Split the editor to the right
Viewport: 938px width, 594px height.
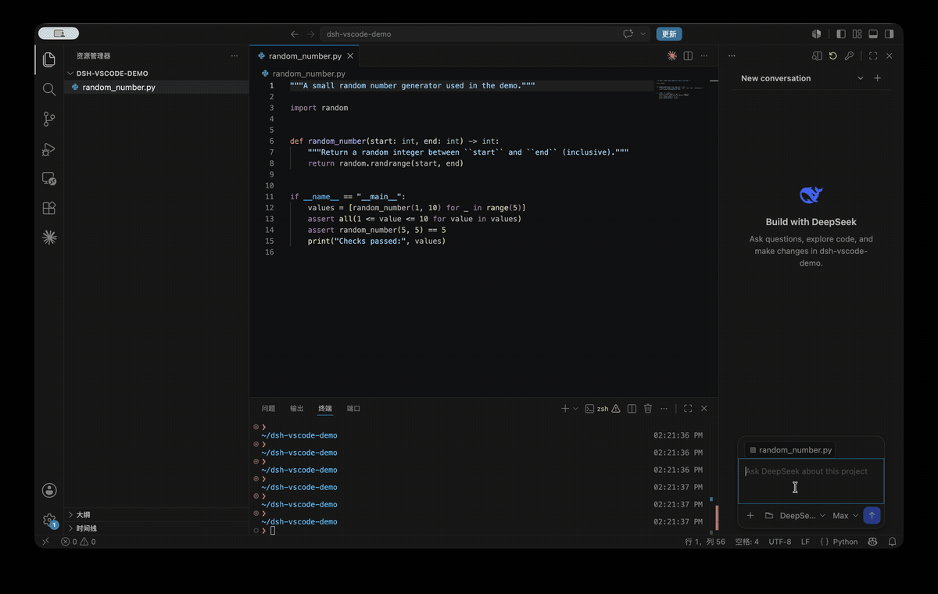[x=688, y=56]
